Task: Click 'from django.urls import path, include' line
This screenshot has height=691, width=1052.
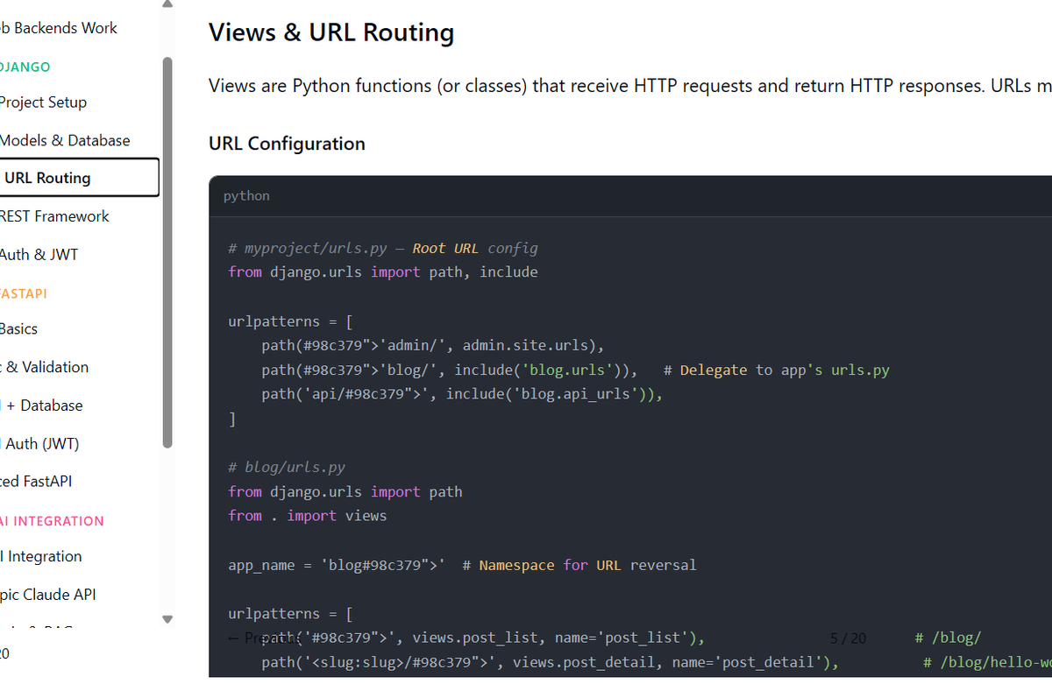Action: pyautogui.click(x=383, y=271)
